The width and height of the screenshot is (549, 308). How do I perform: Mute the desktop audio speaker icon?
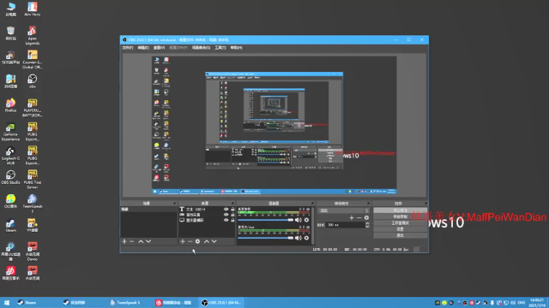coord(298,220)
